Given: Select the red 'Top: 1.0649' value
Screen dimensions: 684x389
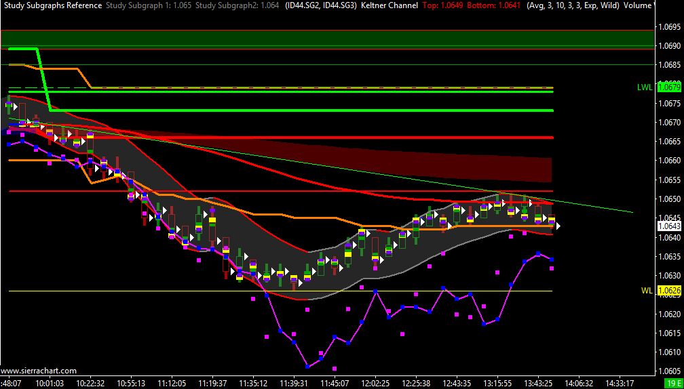Looking at the screenshot, I should [x=442, y=5].
